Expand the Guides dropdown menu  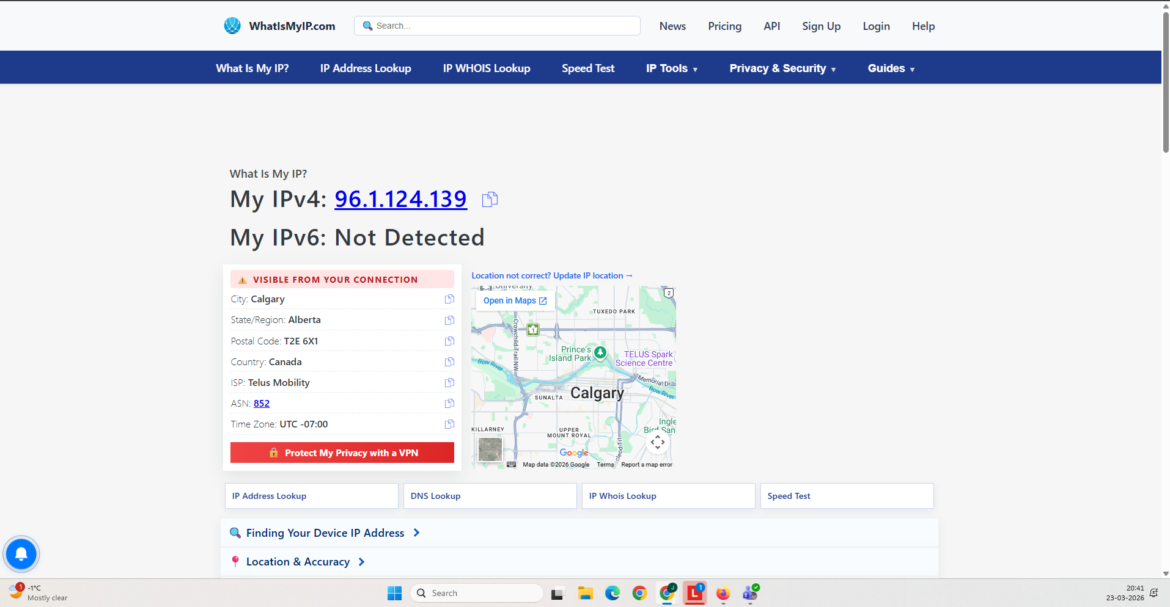pyautogui.click(x=891, y=68)
